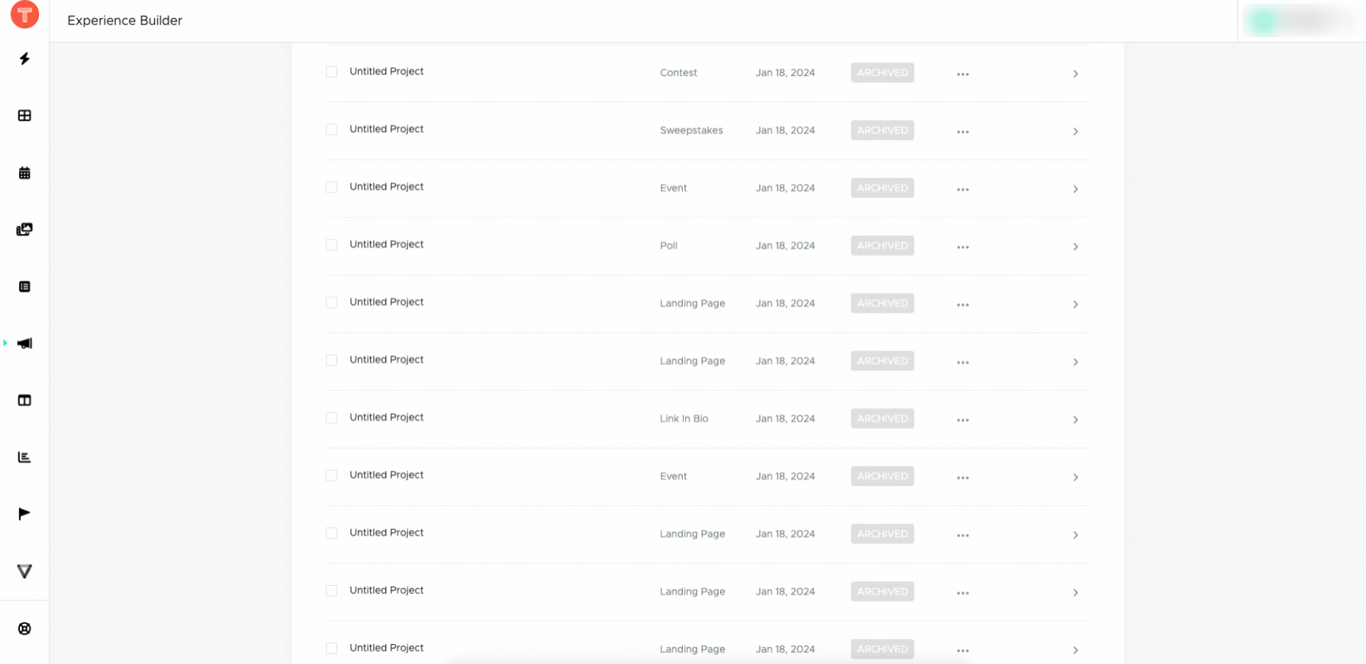Select checkbox of Event row below Link In Bio
Screen dimensions: 1366x664
point(332,475)
